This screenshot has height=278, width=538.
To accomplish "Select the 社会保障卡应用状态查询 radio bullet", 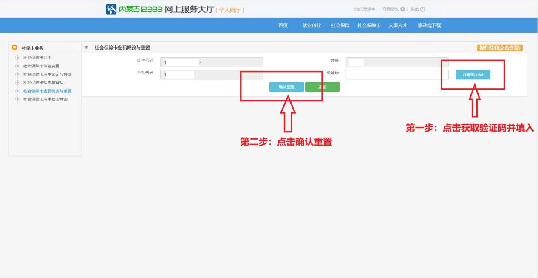I will pos(17,99).
